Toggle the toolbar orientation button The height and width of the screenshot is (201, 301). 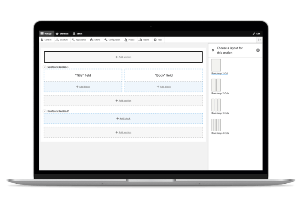click(260, 40)
